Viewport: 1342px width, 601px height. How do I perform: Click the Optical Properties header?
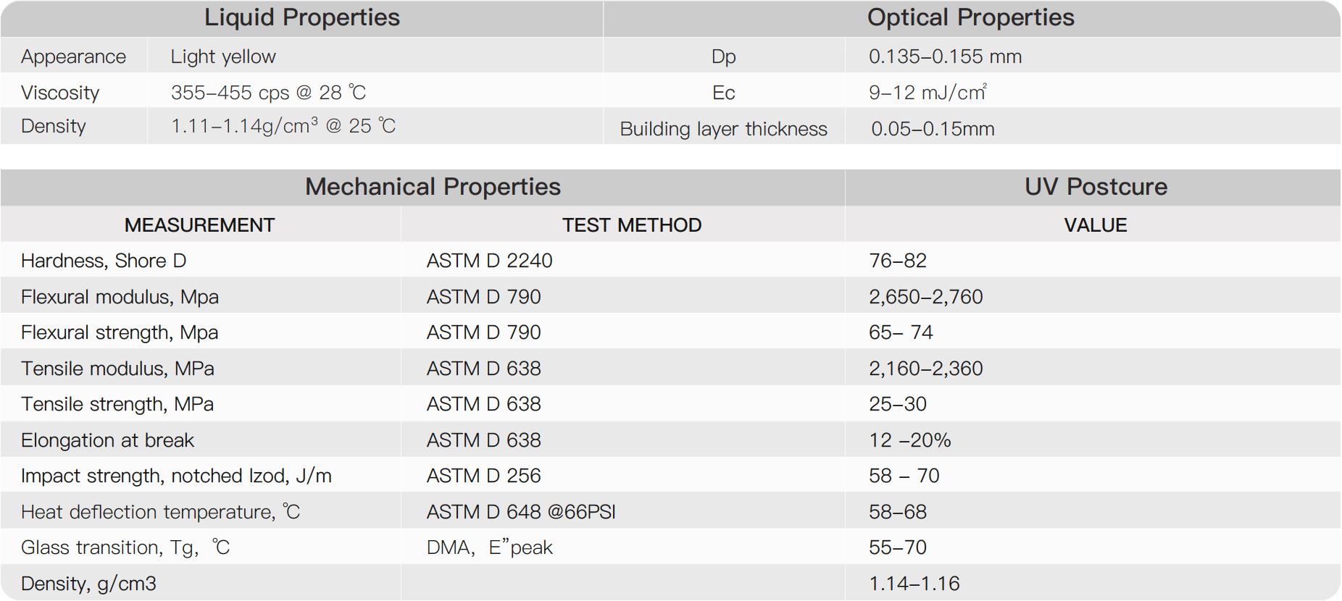[970, 17]
